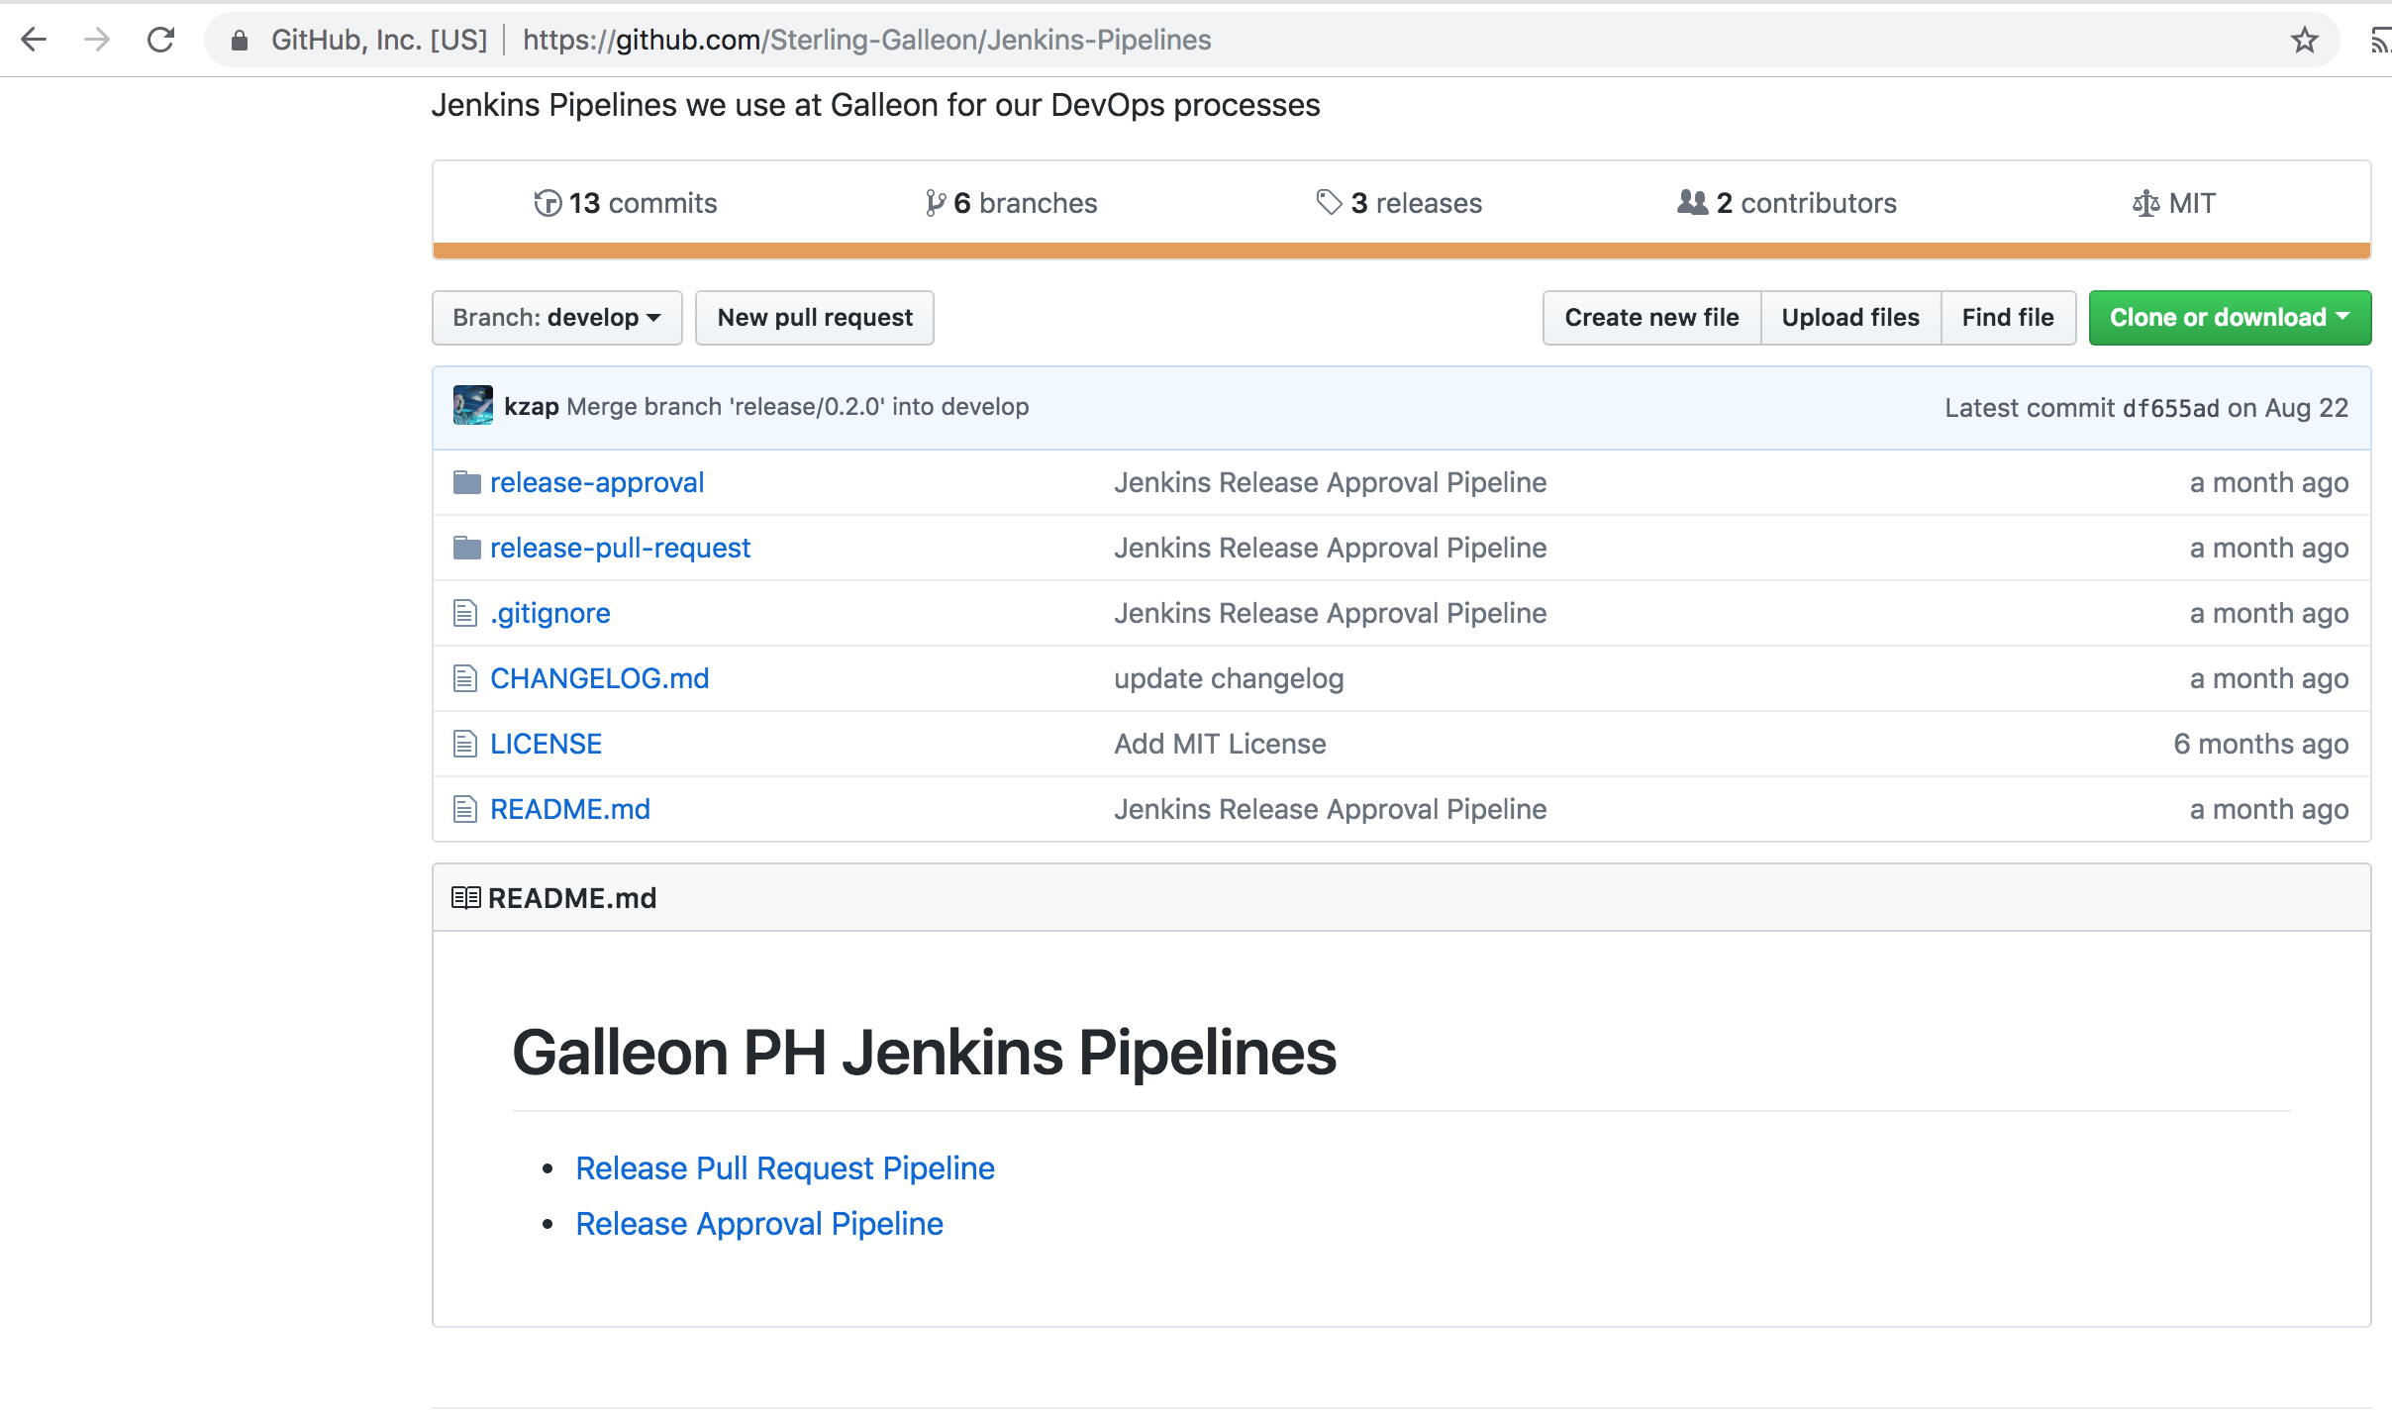Click '6 months ago' on LICENSE row

(x=2260, y=744)
